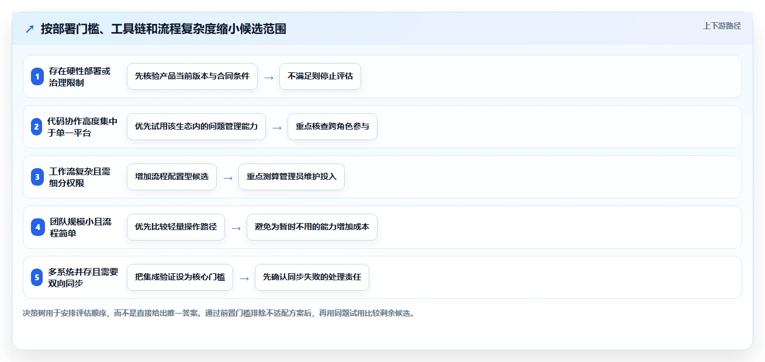Click the 避免为暂时不用的能力增加成本 box
Viewport: 765px width, 362px height.
312,227
